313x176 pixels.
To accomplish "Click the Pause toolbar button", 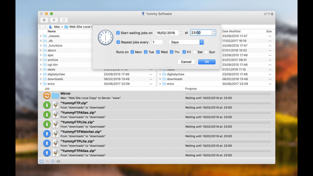I will point(54,20).
